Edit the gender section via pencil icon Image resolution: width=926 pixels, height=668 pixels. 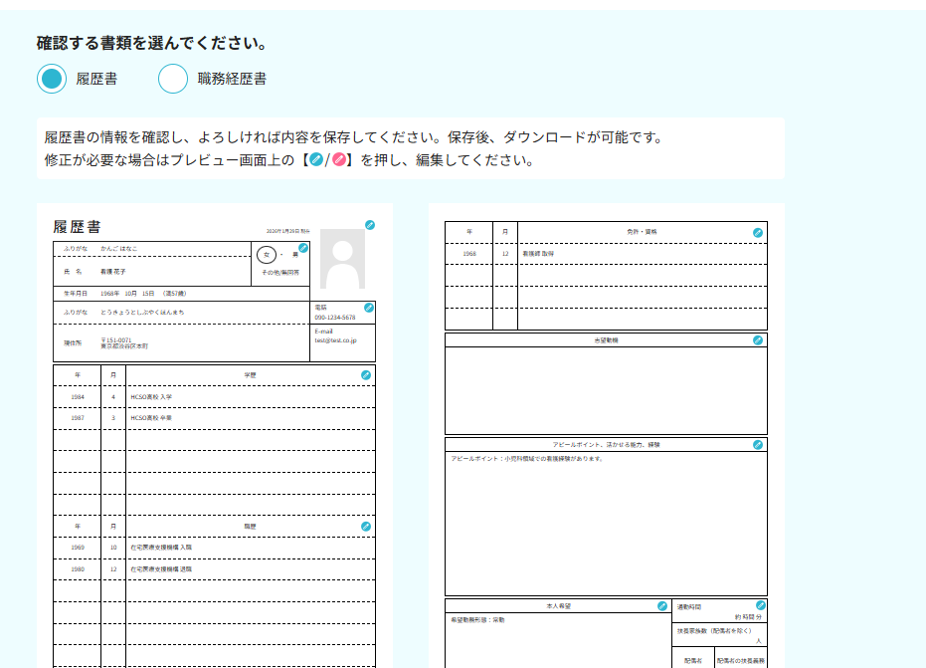pyautogui.click(x=303, y=247)
